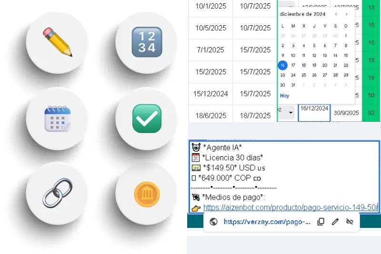The height and width of the screenshot is (254, 381).
Task: Click the calendar emoji button
Action: (57, 118)
